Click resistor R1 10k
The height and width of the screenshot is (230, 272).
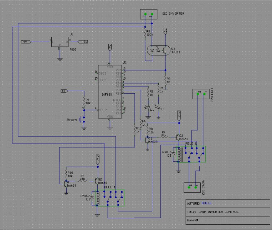coord(84,102)
